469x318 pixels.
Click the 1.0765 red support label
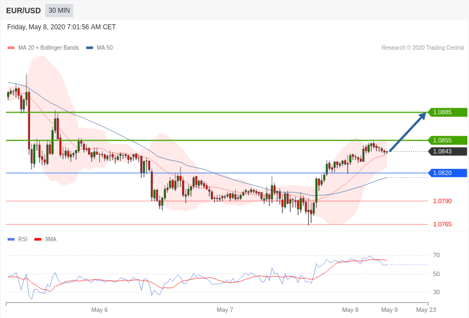(x=443, y=224)
